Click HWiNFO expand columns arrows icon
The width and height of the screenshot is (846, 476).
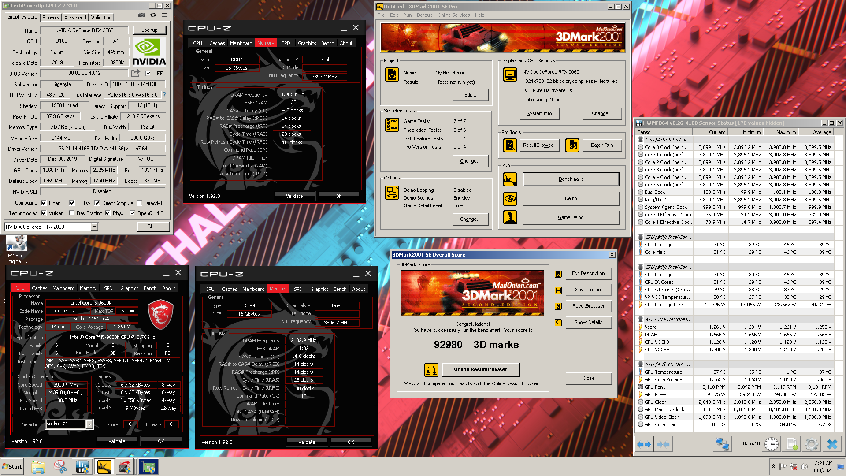click(644, 444)
